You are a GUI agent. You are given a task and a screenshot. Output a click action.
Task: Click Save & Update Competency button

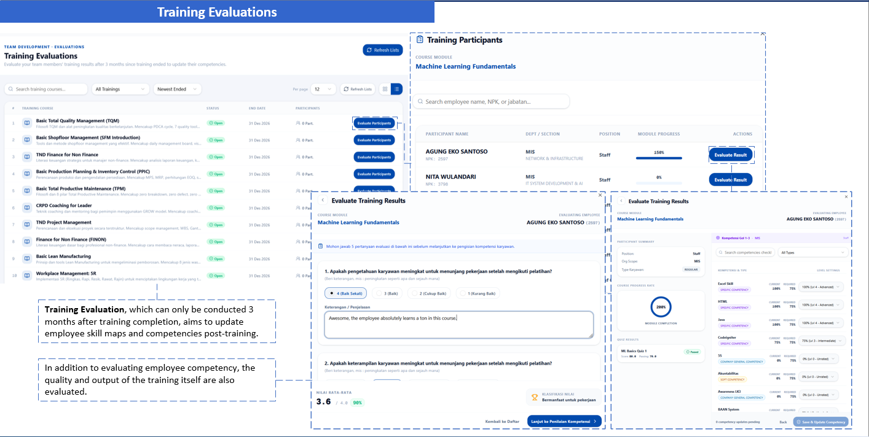pos(821,422)
